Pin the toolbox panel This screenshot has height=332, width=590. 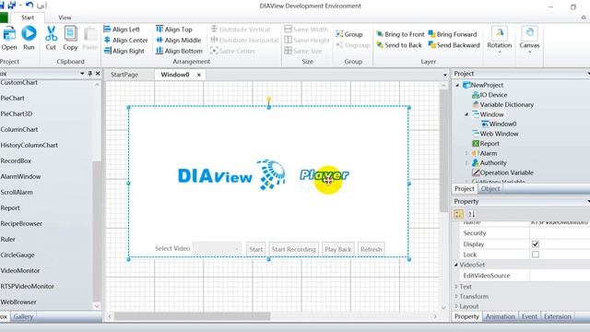[90, 74]
